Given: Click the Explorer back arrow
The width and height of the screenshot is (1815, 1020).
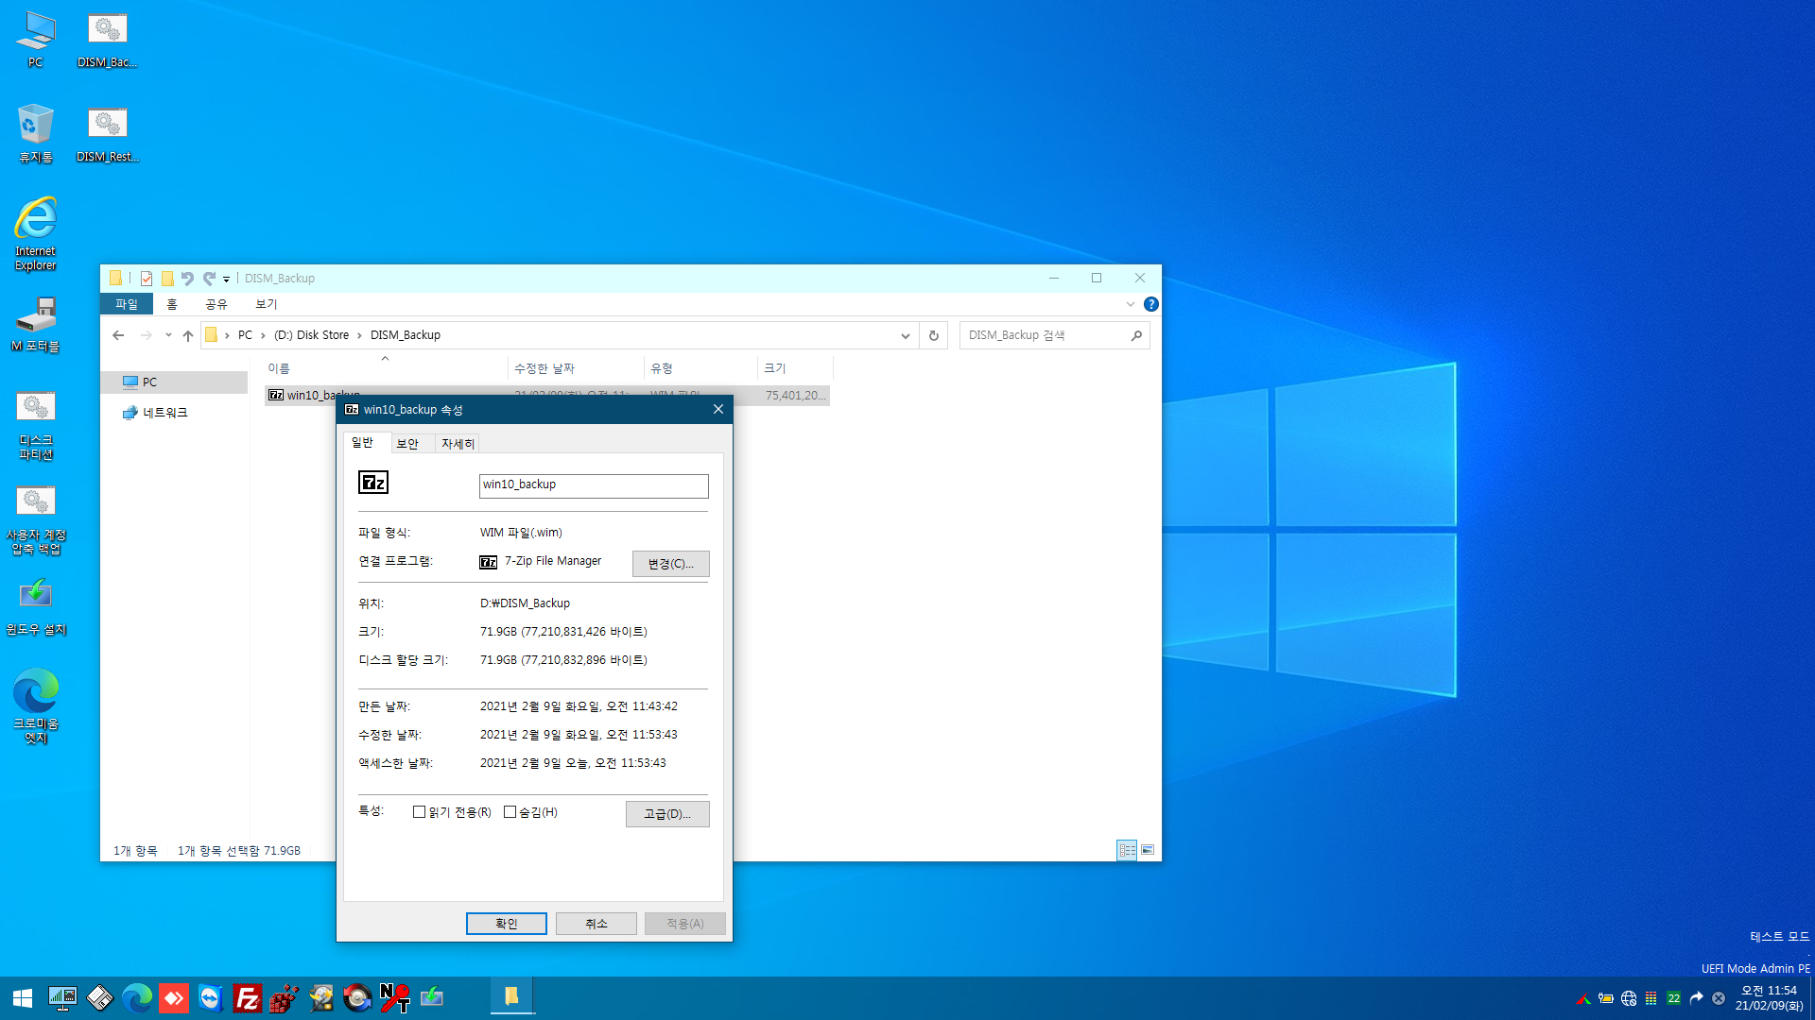Looking at the screenshot, I should coord(118,335).
